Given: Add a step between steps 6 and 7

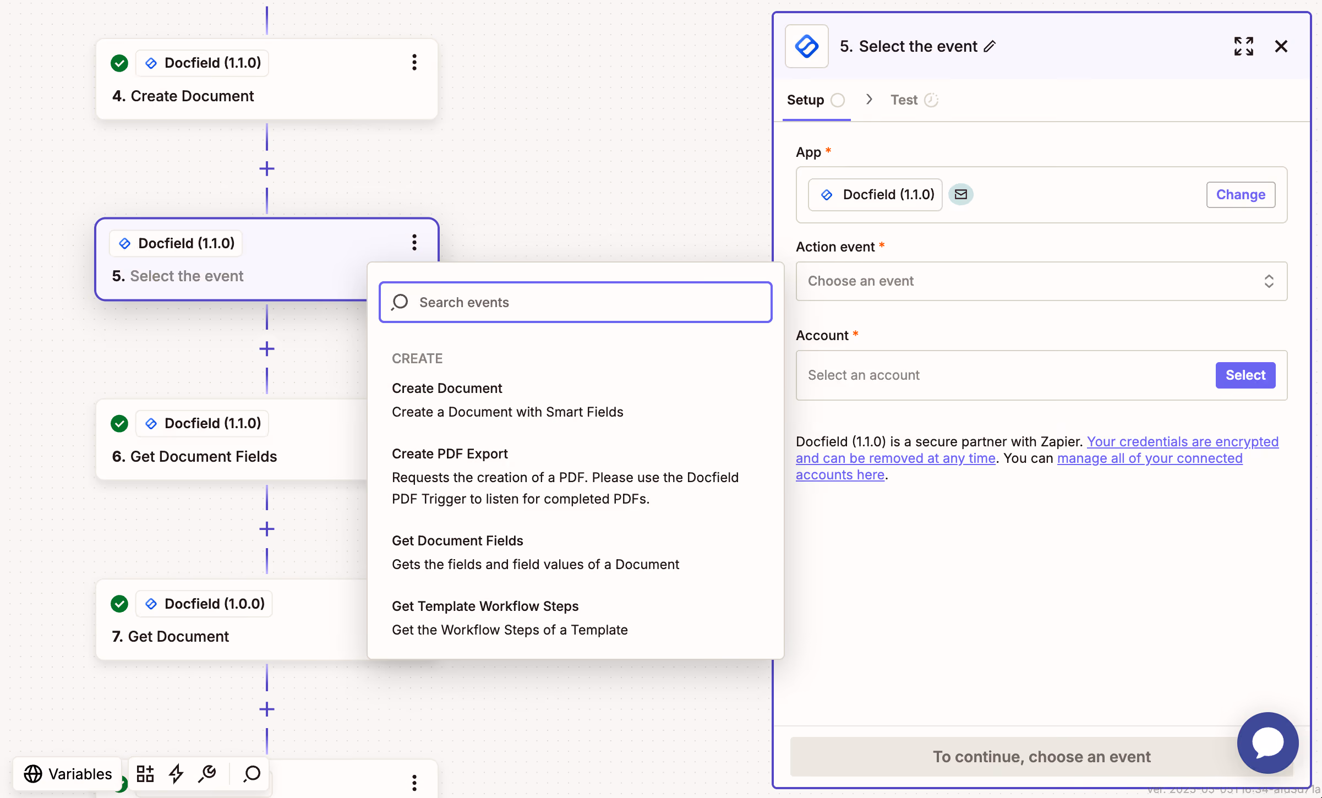Looking at the screenshot, I should pyautogui.click(x=267, y=529).
